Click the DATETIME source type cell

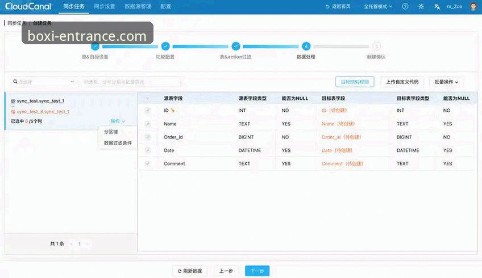(250, 150)
